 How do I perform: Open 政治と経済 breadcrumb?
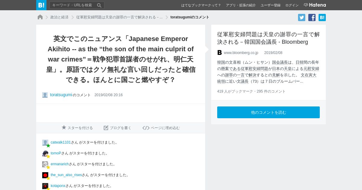point(59,17)
